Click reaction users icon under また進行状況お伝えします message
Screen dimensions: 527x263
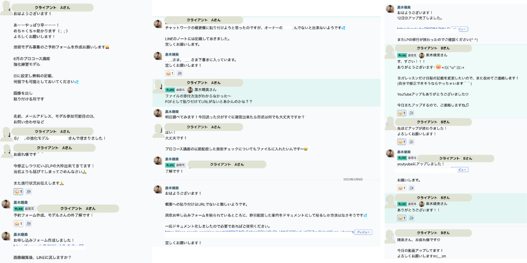click(28, 192)
